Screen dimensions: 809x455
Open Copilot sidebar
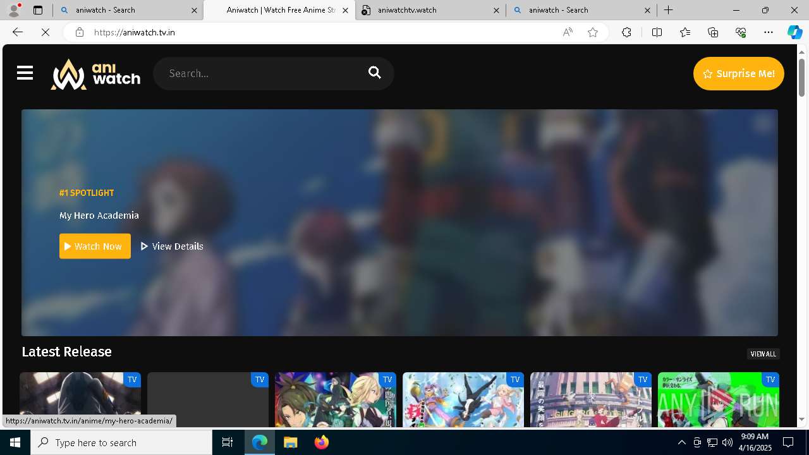click(x=794, y=32)
